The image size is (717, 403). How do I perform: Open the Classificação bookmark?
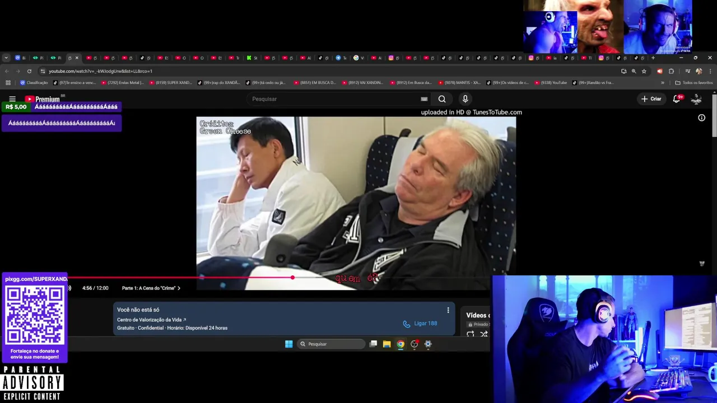34,83
